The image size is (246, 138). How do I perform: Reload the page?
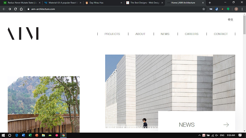coord(15,9)
